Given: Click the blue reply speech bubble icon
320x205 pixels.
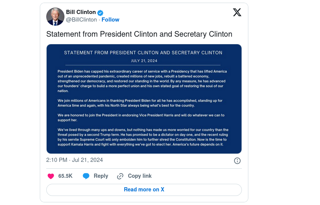Looking at the screenshot, I should (86, 176).
